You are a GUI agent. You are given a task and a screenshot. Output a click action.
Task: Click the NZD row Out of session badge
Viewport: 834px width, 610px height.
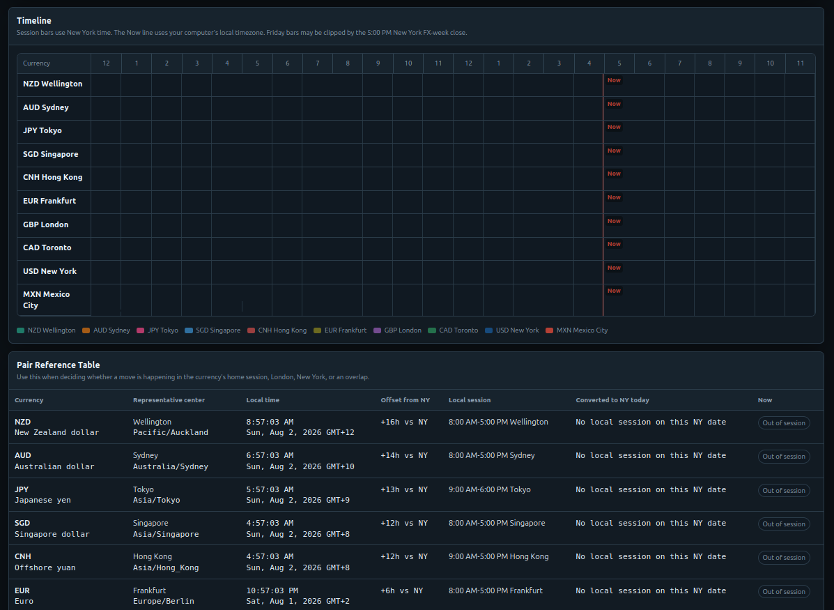783,423
